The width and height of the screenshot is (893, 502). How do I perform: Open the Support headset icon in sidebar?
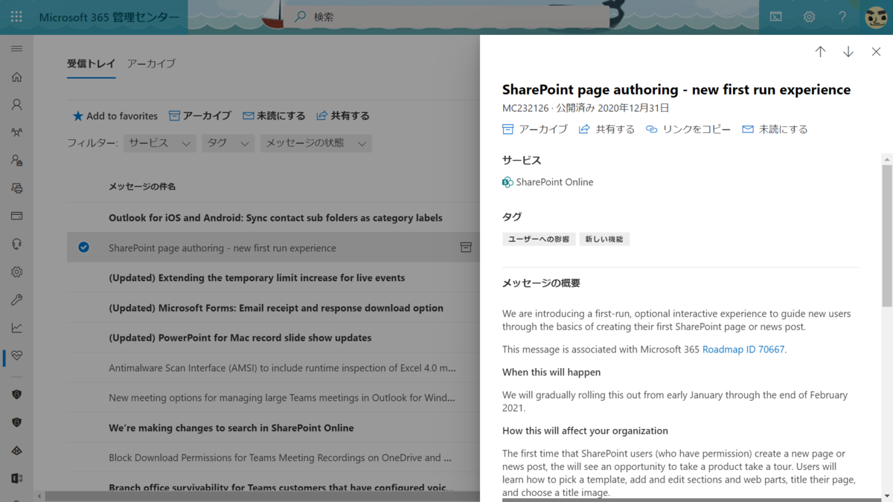(x=16, y=244)
